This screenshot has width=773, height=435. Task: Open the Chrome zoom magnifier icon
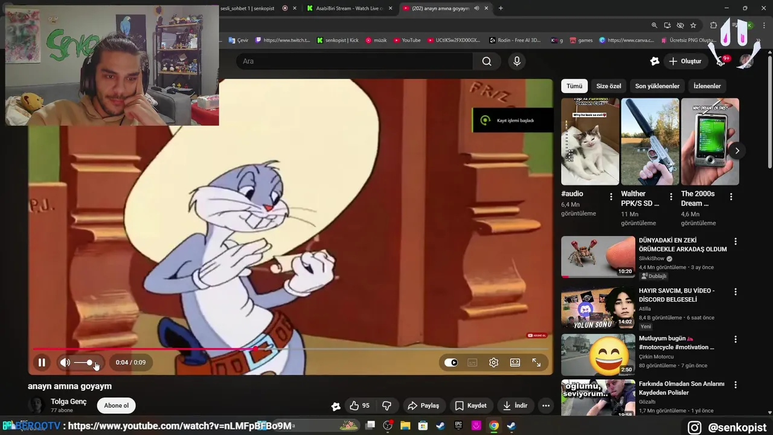[x=654, y=25]
